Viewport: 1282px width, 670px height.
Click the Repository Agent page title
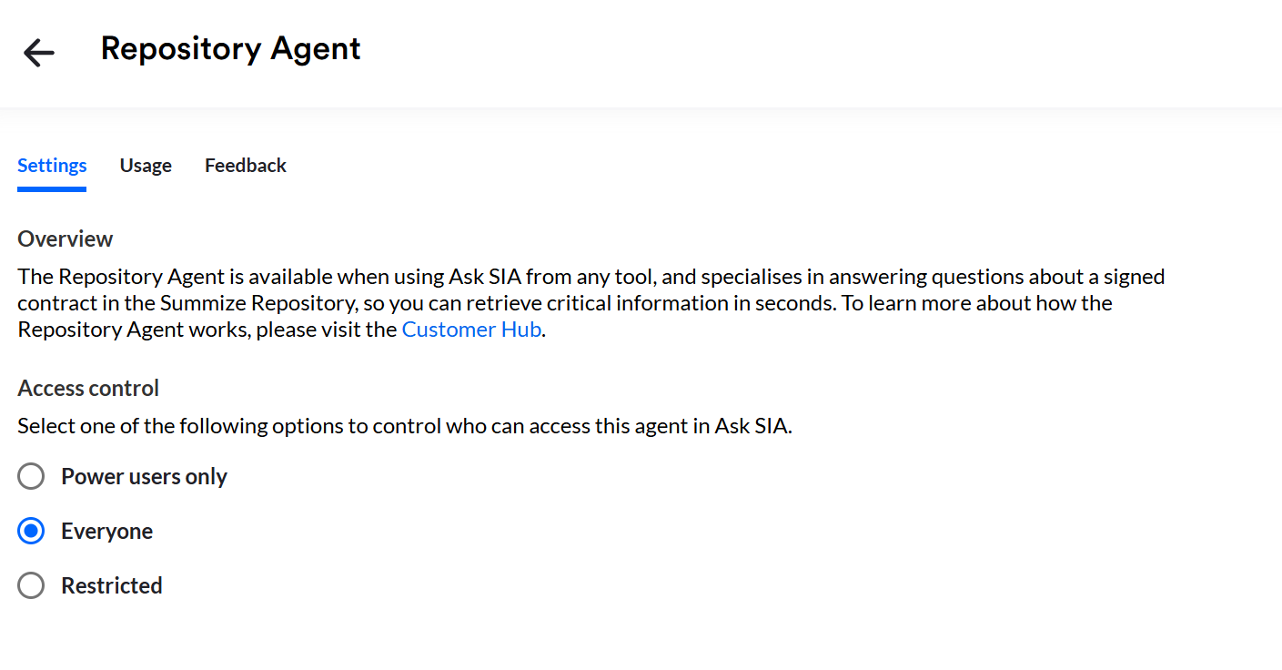pyautogui.click(x=230, y=49)
